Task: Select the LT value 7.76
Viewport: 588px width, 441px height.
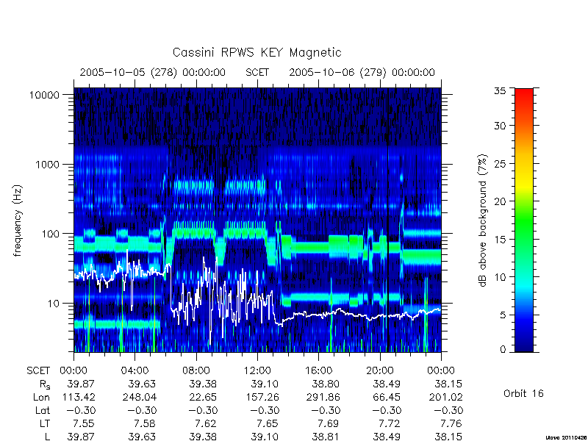Action: 451,424
